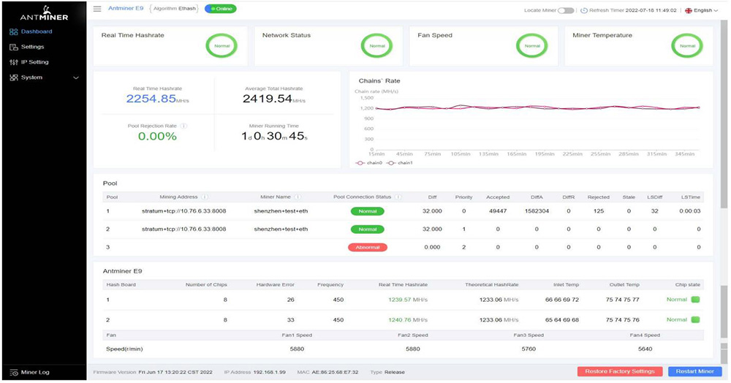
Task: Click the Mining Address info icon
Action: [x=205, y=197]
